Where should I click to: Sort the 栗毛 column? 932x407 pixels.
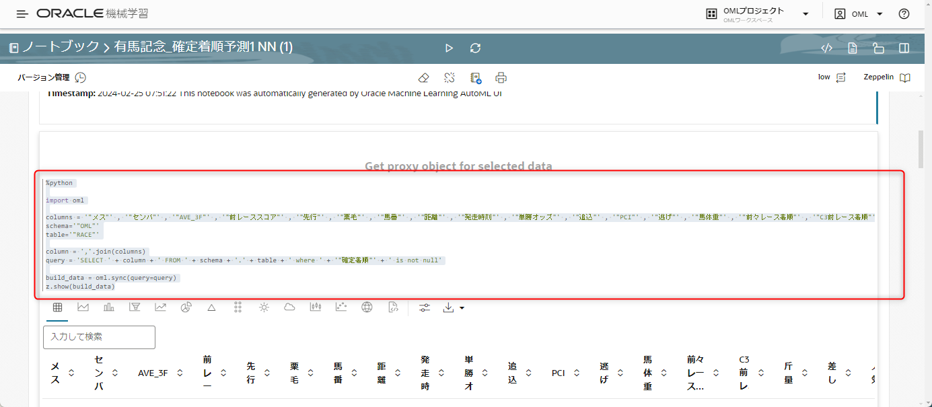310,373
